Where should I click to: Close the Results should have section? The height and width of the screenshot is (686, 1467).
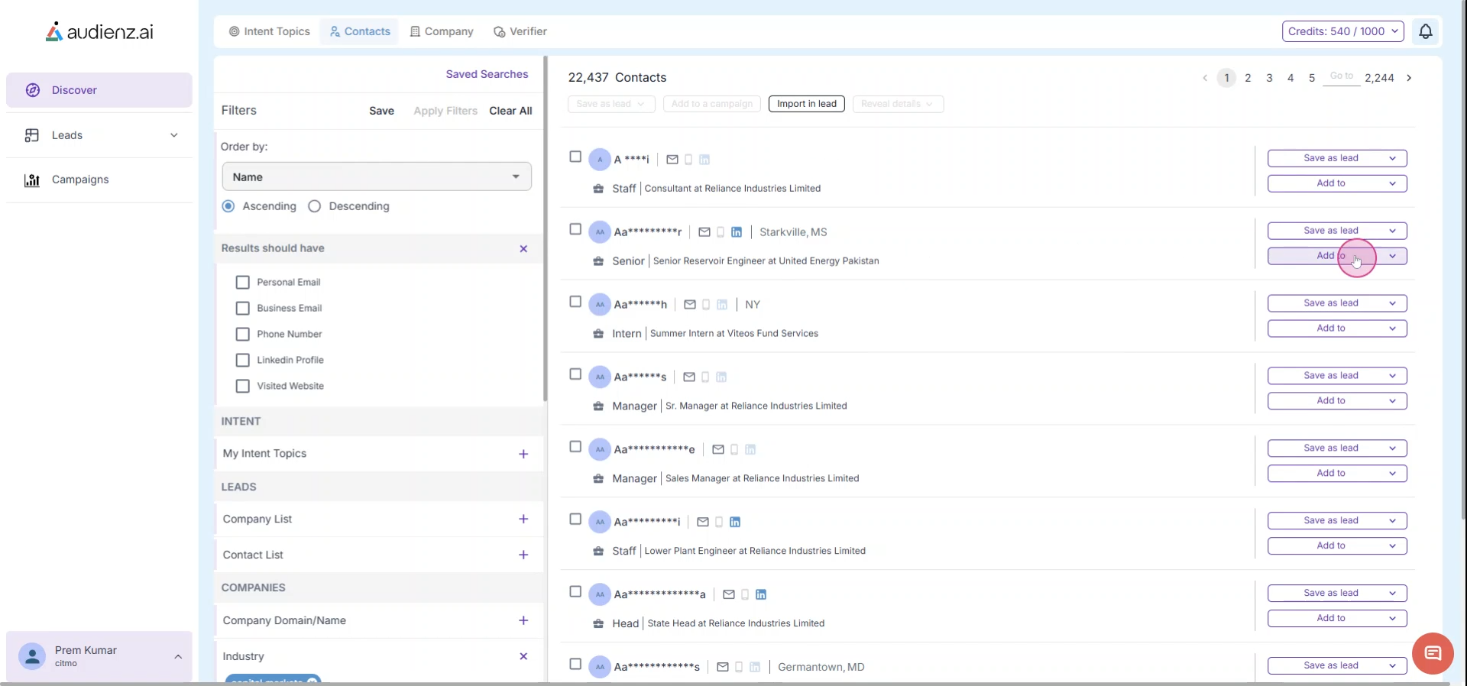point(523,249)
